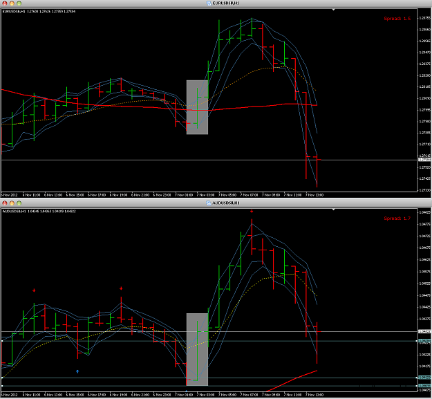Click the chart shift triangle in EURUSD chart
This screenshot has height=399, width=432.
333,10
